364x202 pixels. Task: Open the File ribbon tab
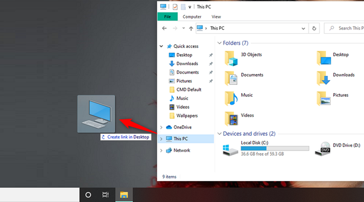pos(167,17)
